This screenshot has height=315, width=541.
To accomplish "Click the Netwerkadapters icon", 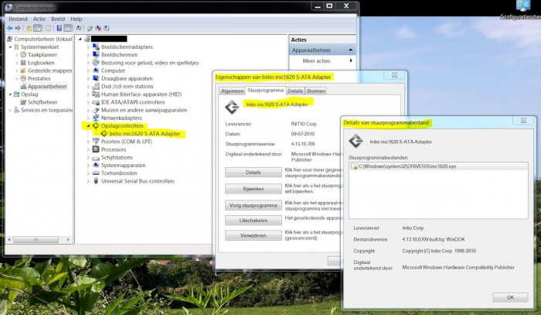I will [96, 118].
